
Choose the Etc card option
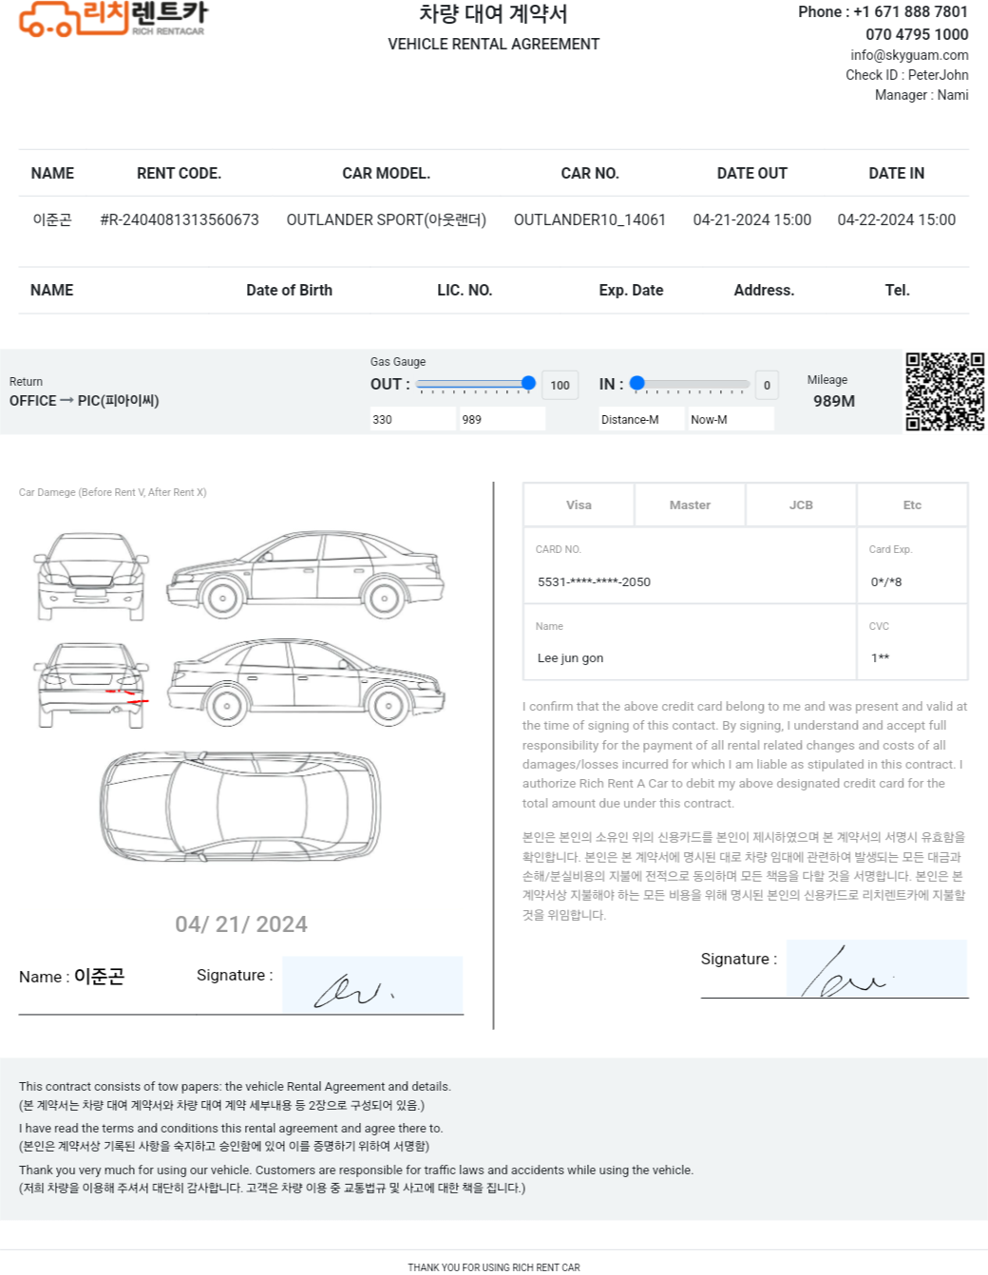[912, 504]
